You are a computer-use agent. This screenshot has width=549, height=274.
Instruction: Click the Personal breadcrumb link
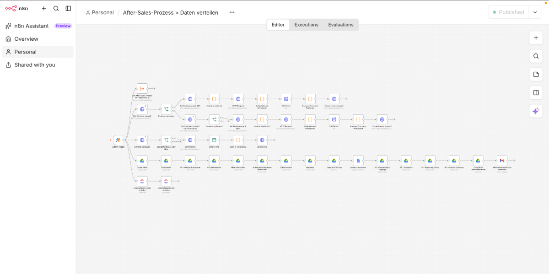[x=100, y=12]
